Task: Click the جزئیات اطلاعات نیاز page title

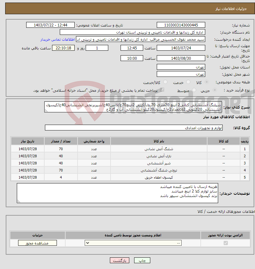Action: coord(231,9)
